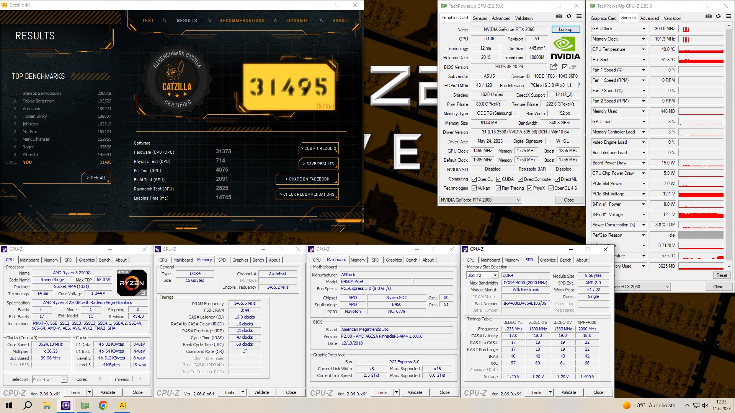Open the GPU Clock sensor dropdown

pyautogui.click(x=644, y=29)
